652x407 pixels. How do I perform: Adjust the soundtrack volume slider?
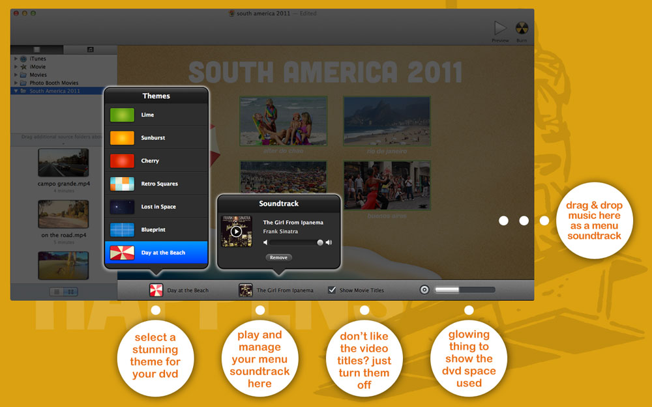295,242
